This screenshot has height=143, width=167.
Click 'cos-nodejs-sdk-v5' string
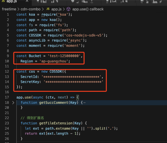point(84,35)
